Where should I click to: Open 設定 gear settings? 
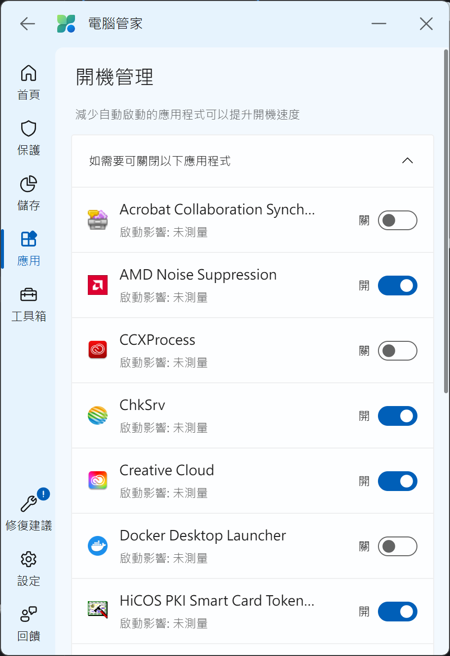pyautogui.click(x=29, y=568)
